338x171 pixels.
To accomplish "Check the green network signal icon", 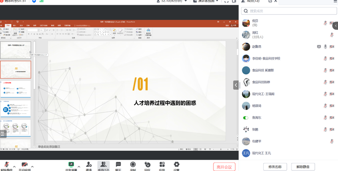I will tap(42, 1).
